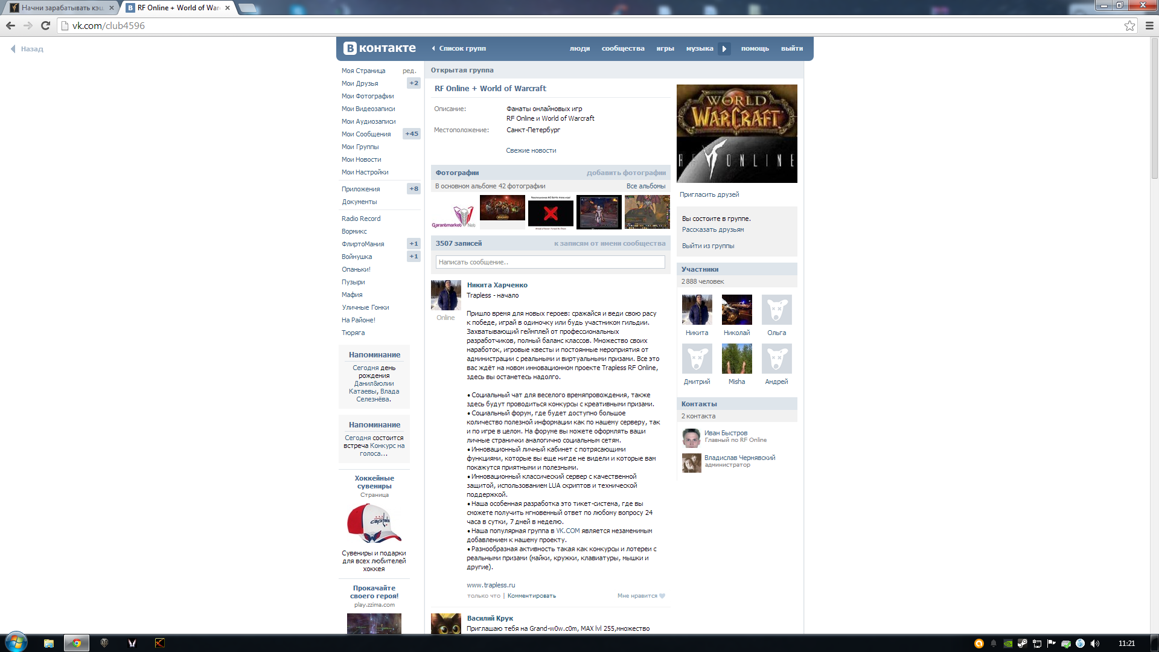1159x652 pixels.
Task: Open the Chrome menu icon
Action: pos(1149,25)
